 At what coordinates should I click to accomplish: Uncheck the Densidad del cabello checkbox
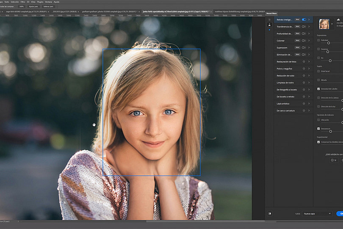319,89
